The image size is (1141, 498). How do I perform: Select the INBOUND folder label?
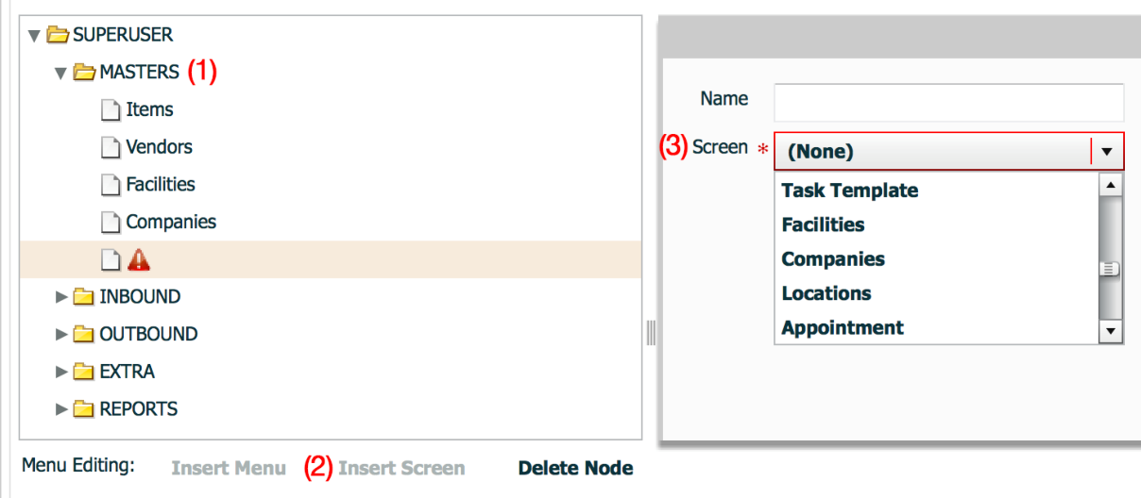pyautogui.click(x=140, y=297)
